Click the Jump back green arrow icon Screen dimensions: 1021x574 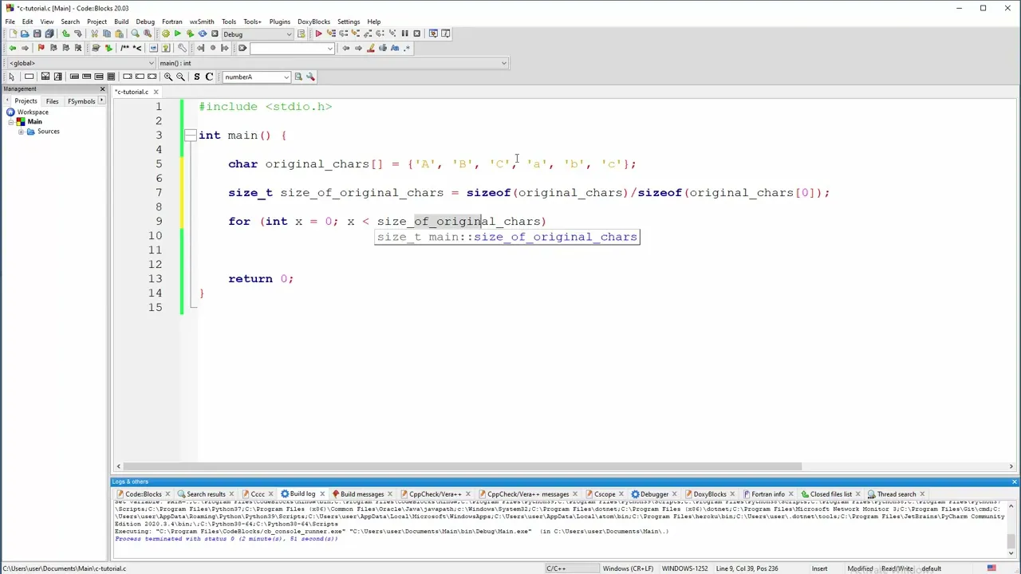[x=12, y=48]
